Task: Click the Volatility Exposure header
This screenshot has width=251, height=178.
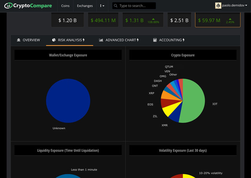Action: pyautogui.click(x=183, y=150)
